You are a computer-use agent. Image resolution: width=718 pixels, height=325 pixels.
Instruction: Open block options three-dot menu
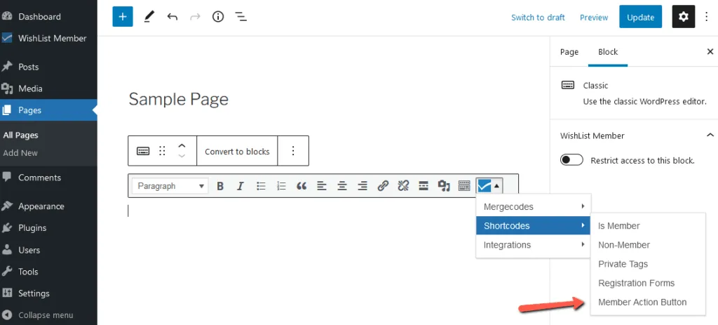coord(293,151)
